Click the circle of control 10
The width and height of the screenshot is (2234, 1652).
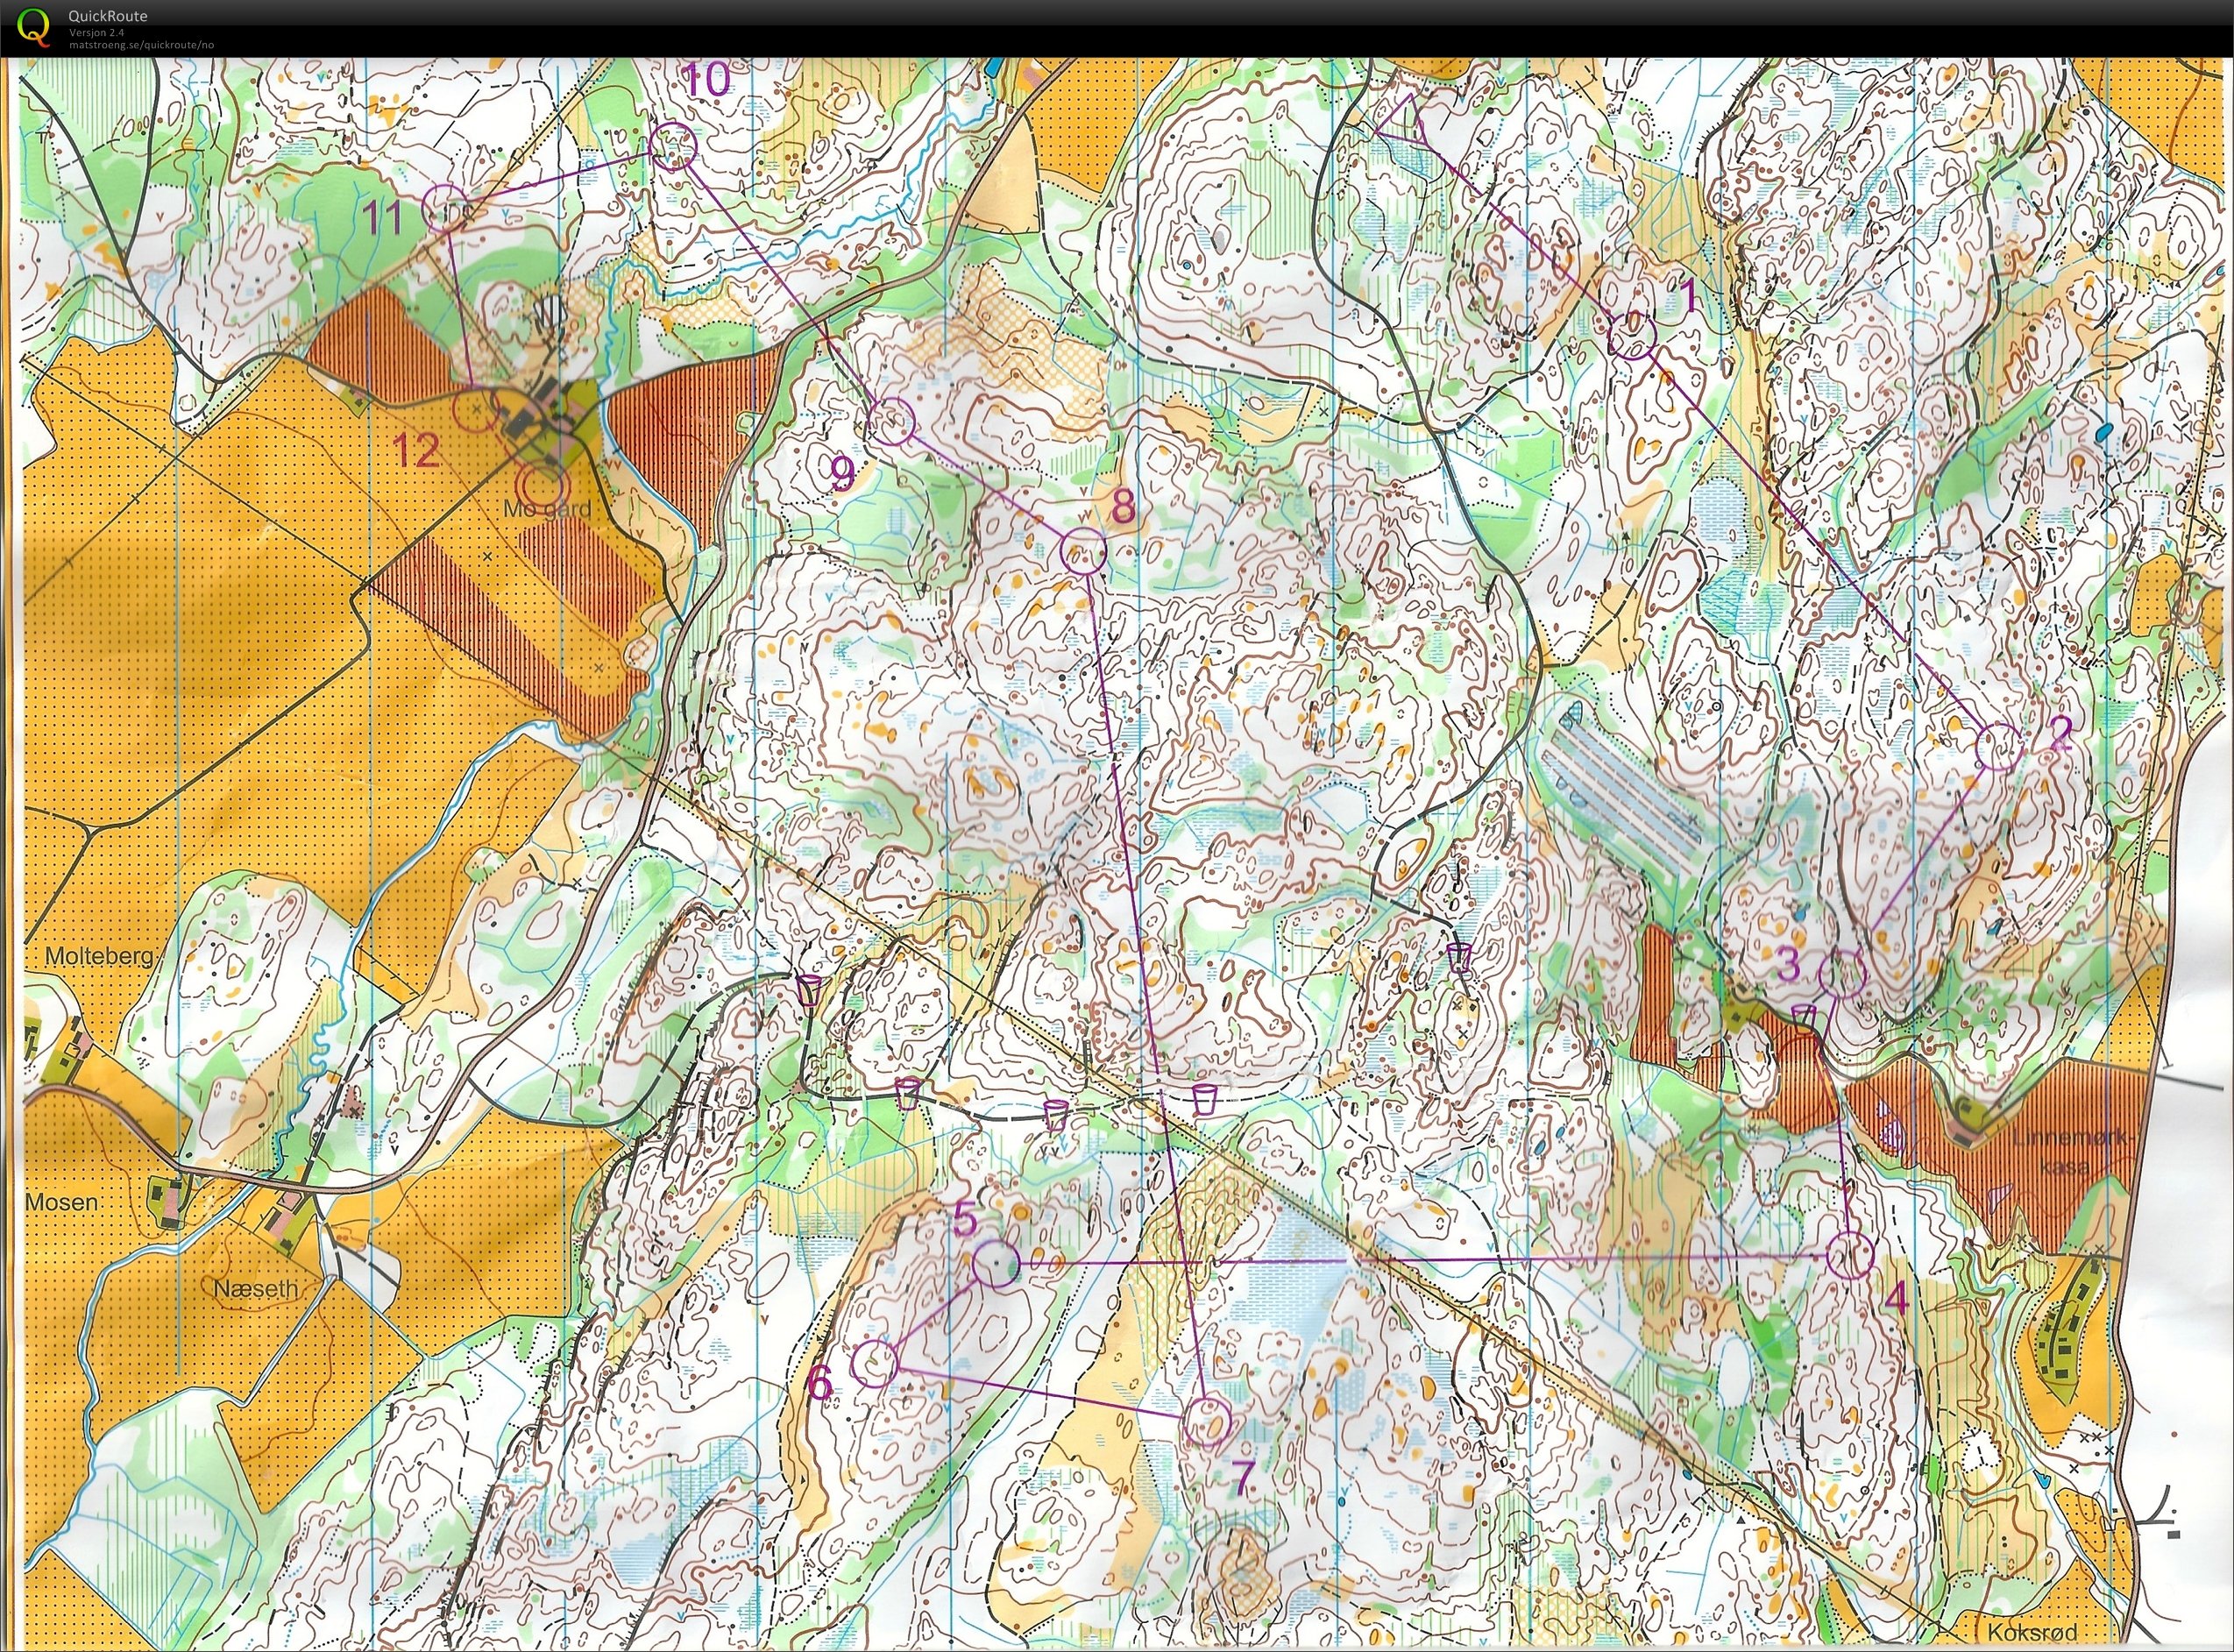[673, 146]
